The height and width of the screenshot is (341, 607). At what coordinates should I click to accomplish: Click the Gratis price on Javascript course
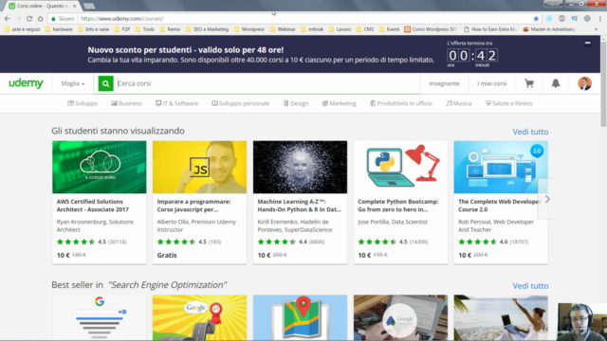[167, 255]
